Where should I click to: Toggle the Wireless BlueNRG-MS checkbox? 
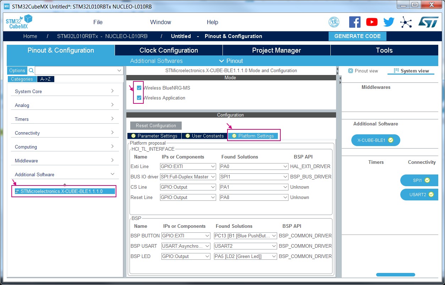click(x=139, y=88)
